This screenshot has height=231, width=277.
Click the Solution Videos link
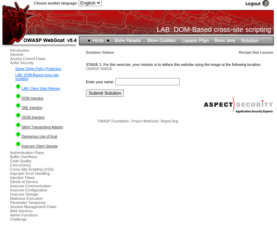point(100,52)
